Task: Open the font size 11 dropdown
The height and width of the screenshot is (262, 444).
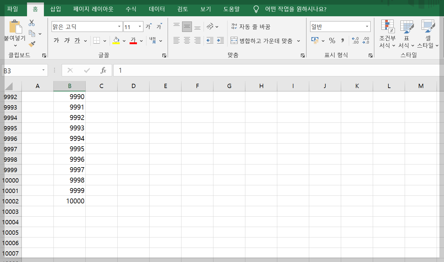Action: pyautogui.click(x=140, y=27)
